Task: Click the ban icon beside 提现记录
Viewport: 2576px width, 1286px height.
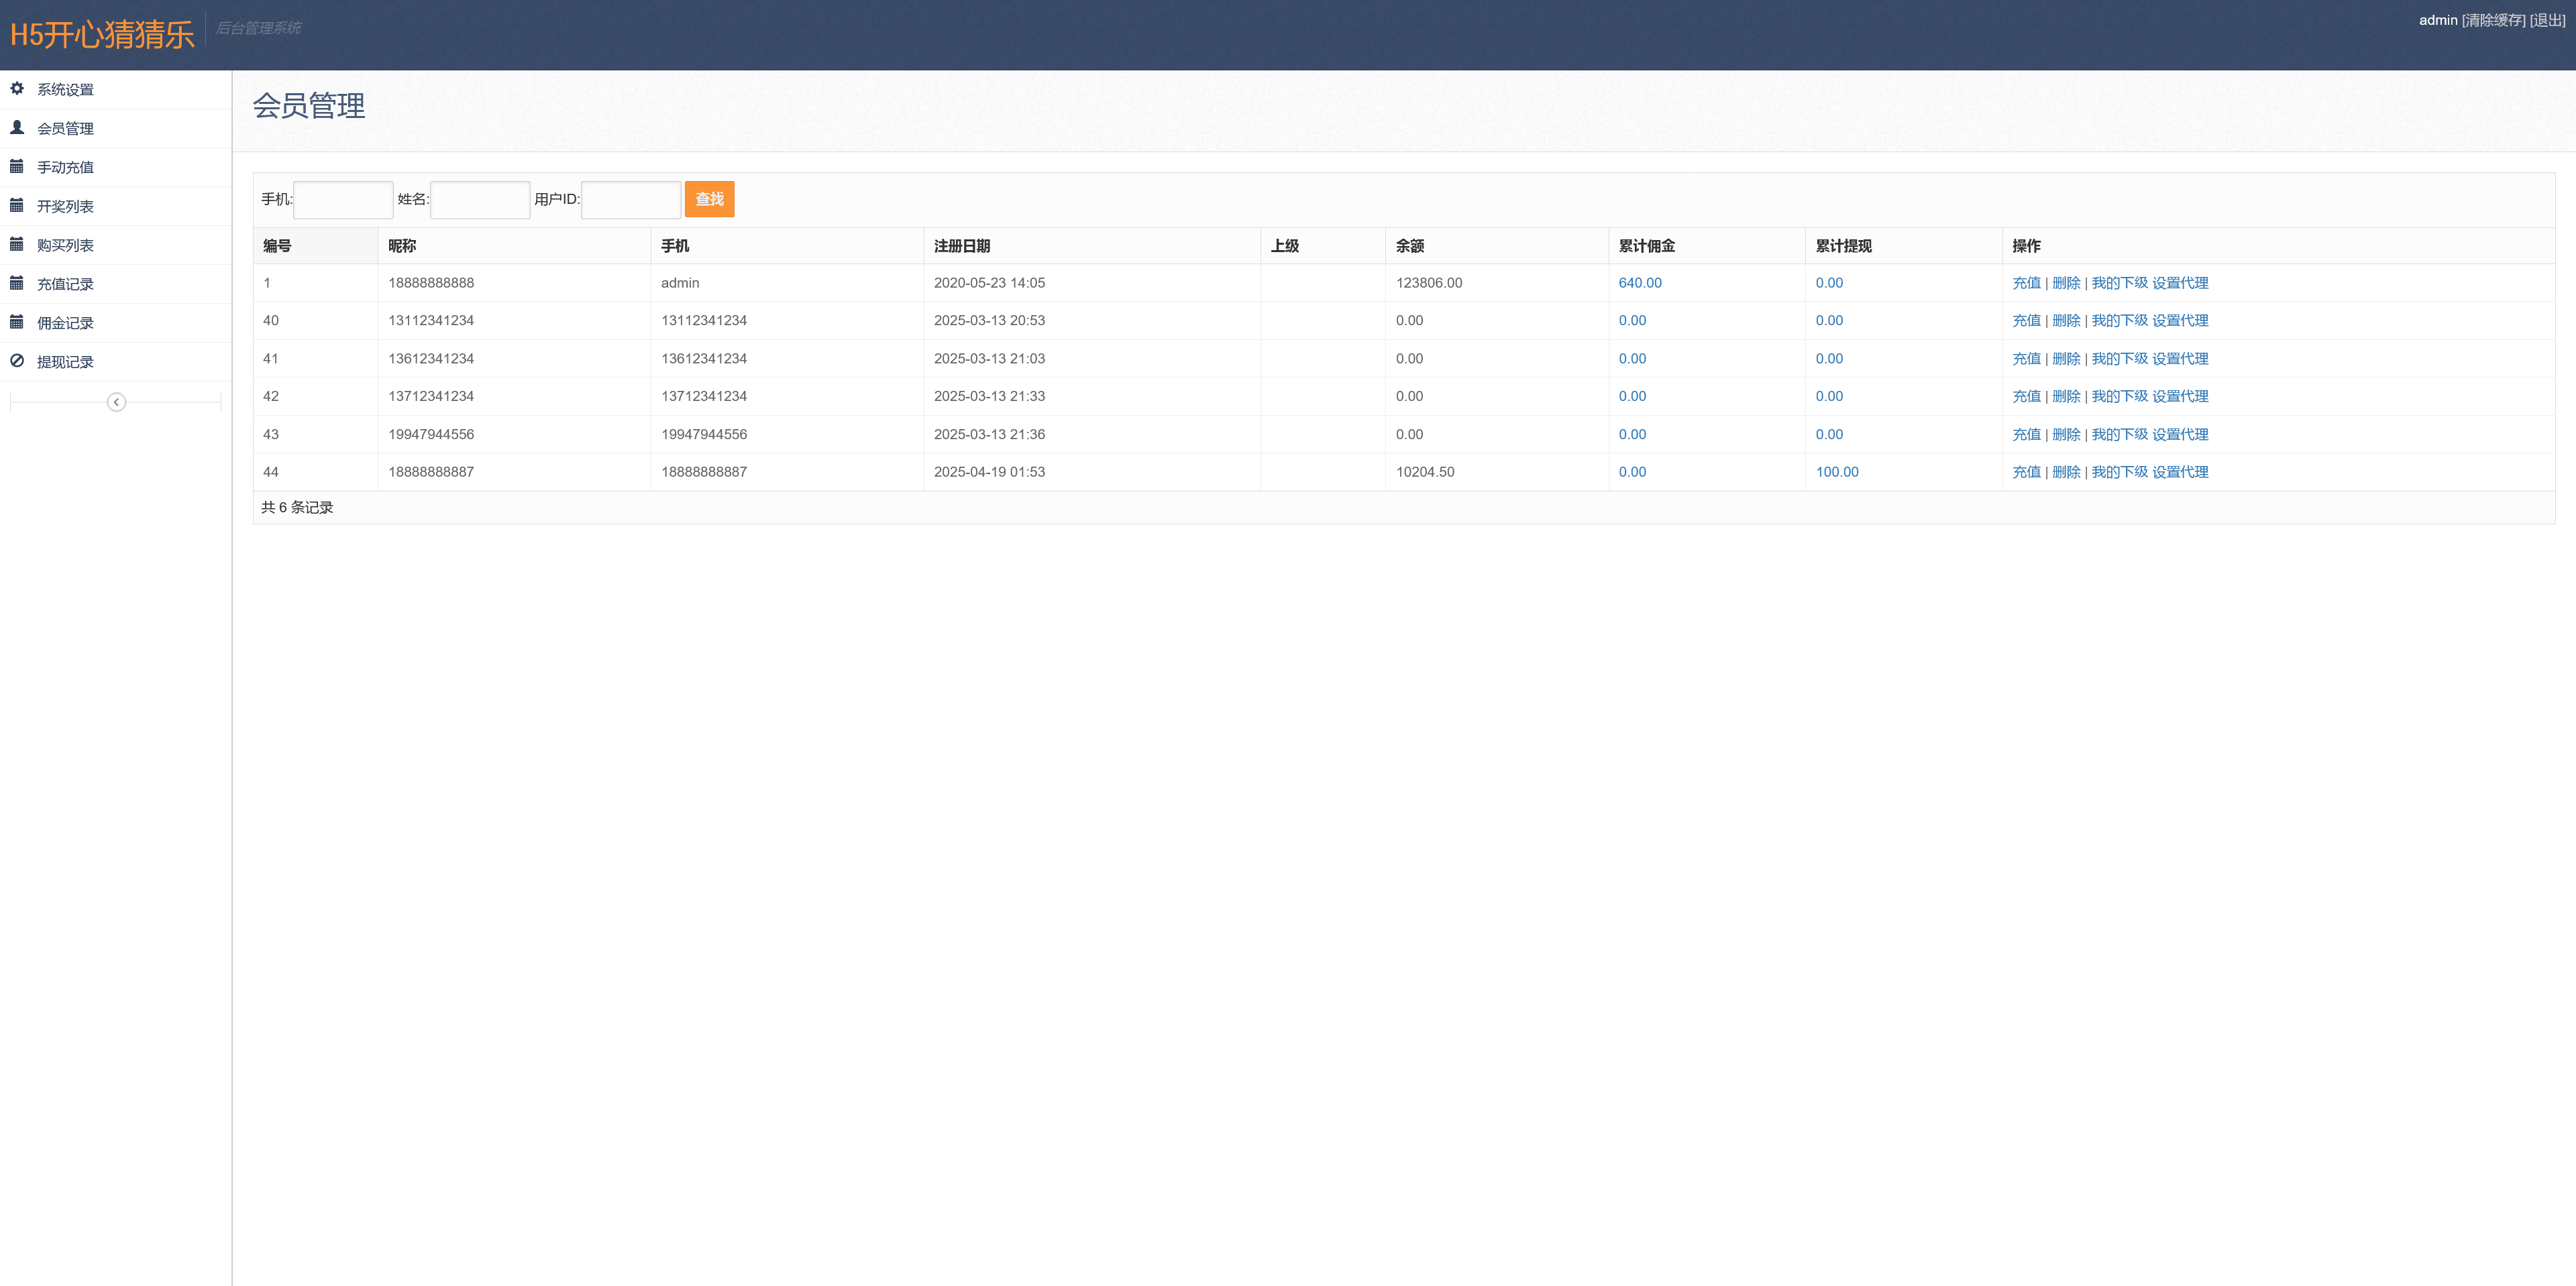Action: (x=17, y=361)
